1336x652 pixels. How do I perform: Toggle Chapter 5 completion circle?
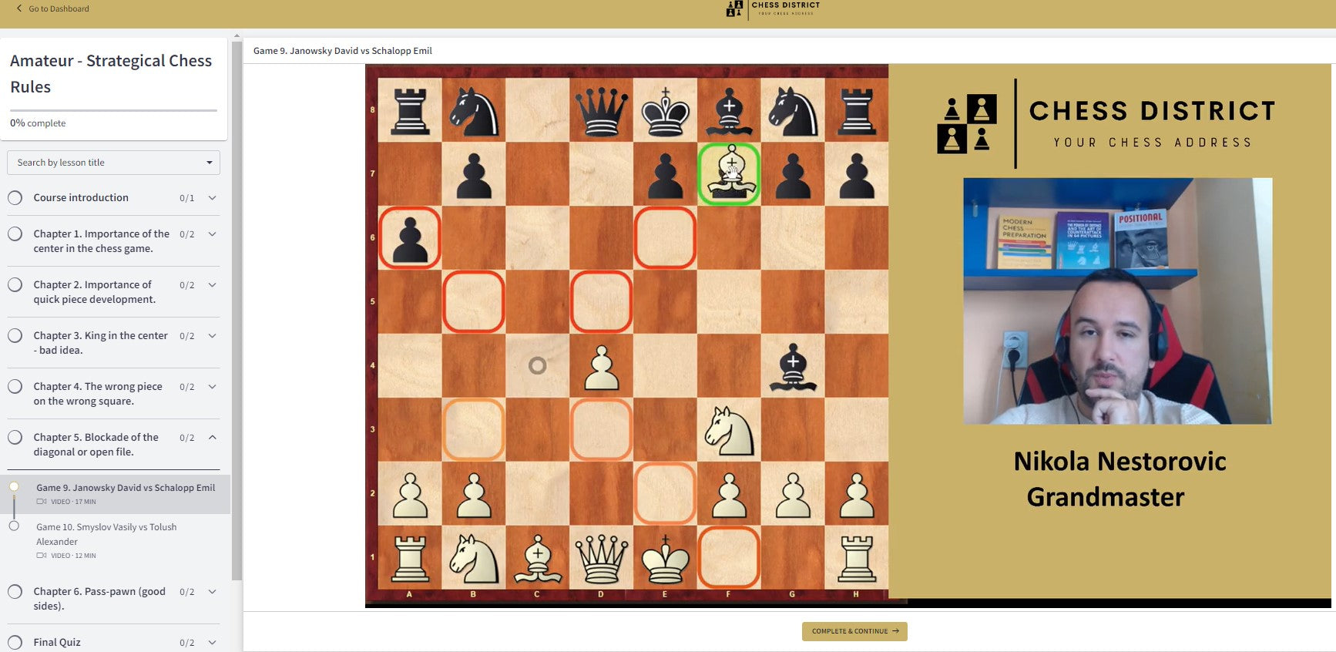coord(15,437)
